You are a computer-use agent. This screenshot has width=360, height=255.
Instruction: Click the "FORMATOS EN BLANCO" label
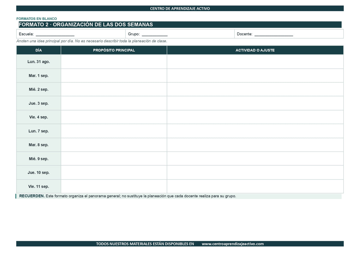[37, 19]
